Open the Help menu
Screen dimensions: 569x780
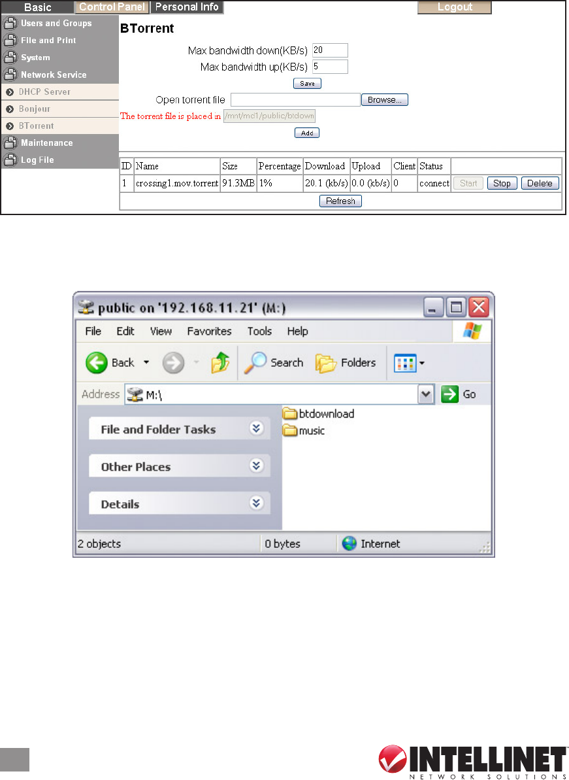(297, 331)
